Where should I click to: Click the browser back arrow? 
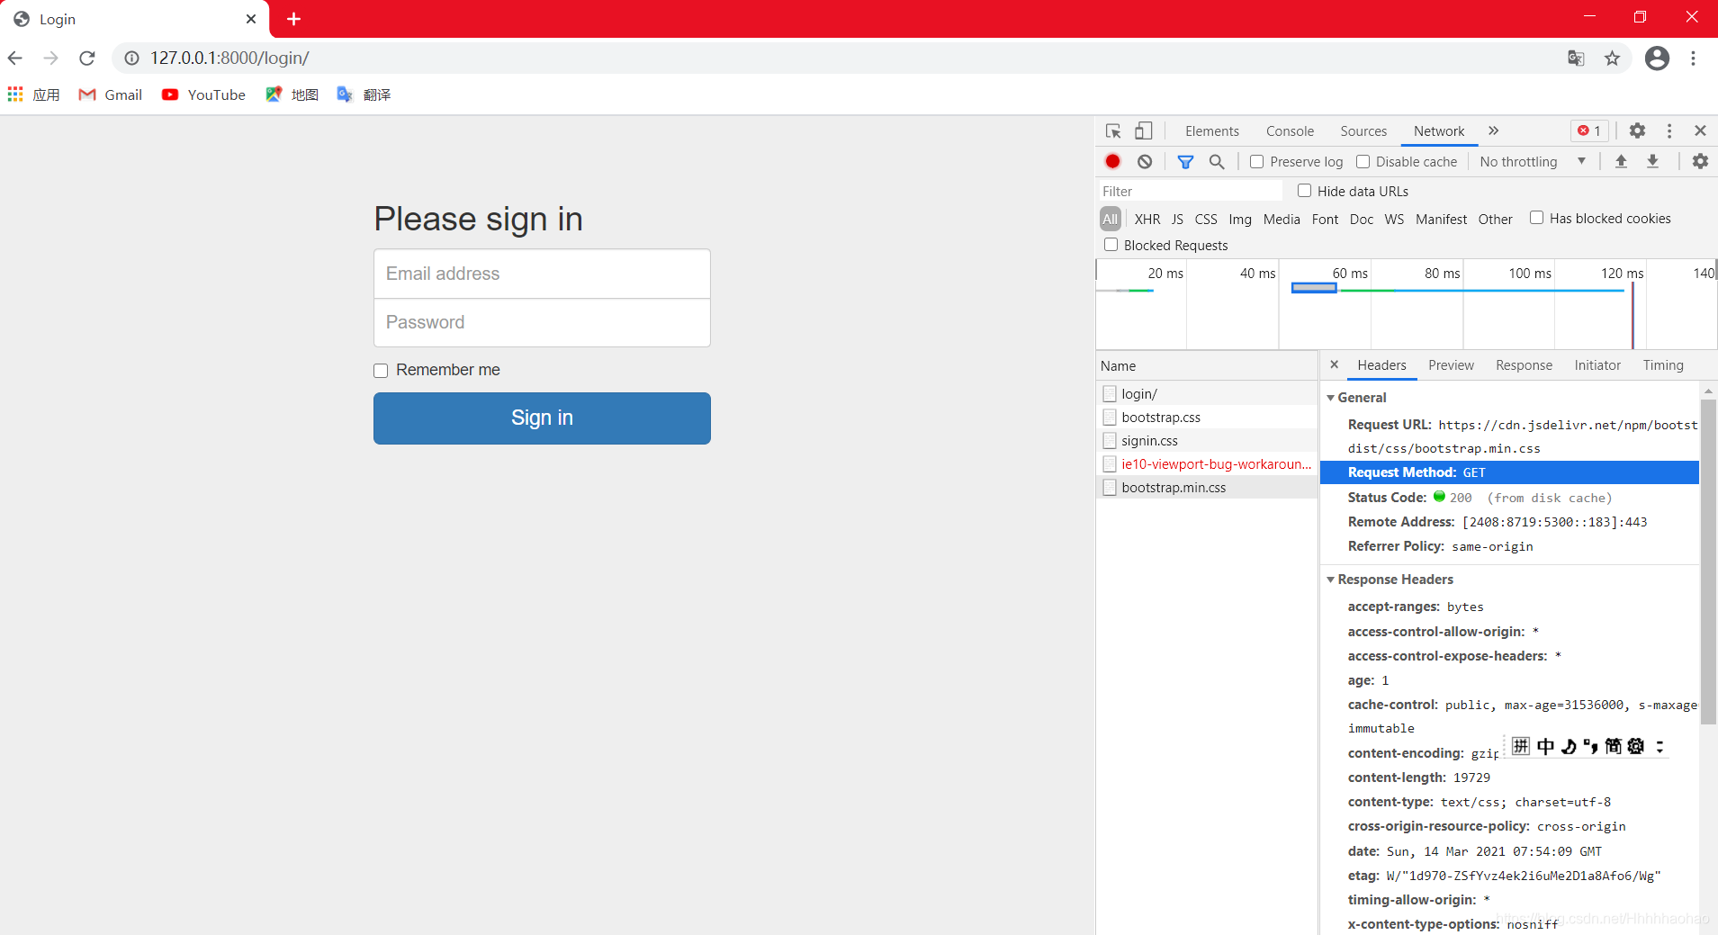[x=15, y=58]
